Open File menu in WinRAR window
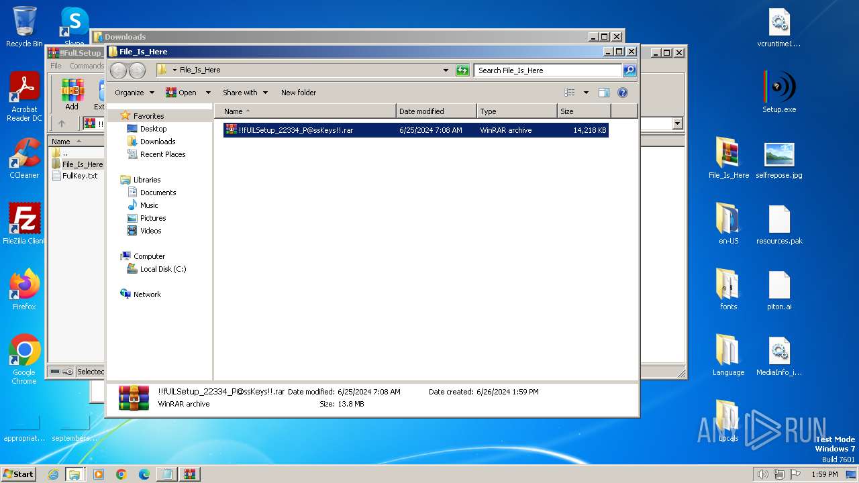Screen dimensions: 859x483 pos(56,66)
